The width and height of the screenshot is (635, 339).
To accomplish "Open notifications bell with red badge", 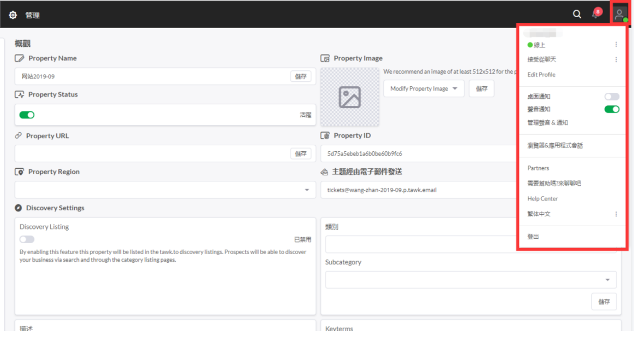I will 595,14.
